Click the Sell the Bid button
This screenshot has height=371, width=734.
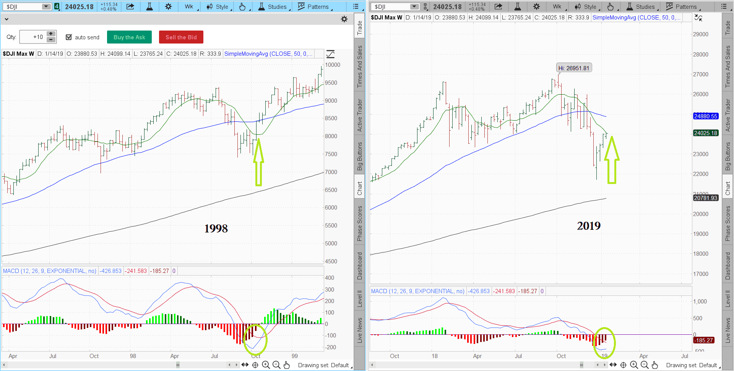coord(181,37)
